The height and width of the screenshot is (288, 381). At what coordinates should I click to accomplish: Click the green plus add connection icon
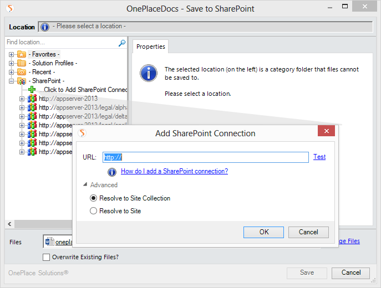(x=32, y=90)
